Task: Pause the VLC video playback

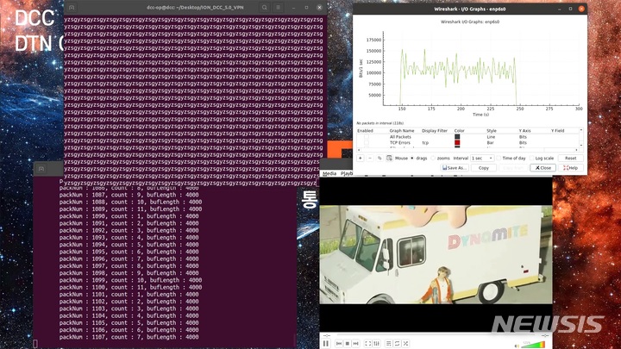Action: click(x=326, y=344)
